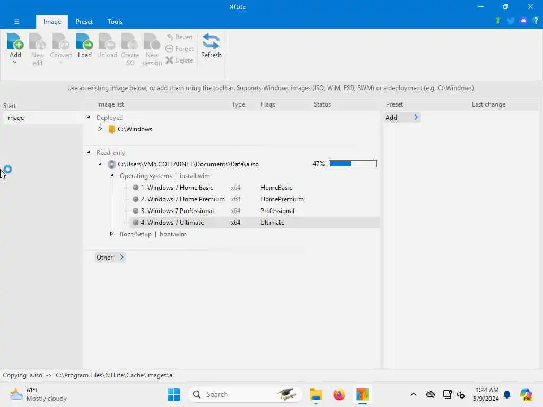This screenshot has height=407, width=543.
Task: Click the Revert toolbar item
Action: point(179,37)
